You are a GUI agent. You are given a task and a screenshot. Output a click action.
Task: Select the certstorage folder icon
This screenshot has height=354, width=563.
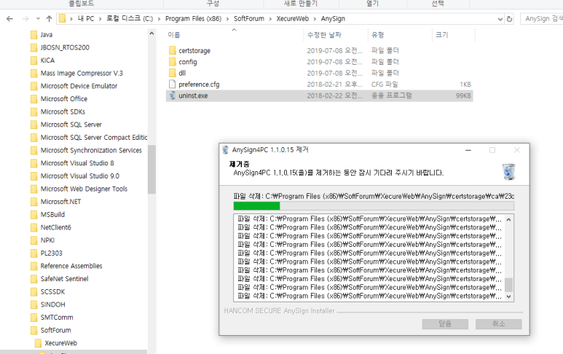173,50
